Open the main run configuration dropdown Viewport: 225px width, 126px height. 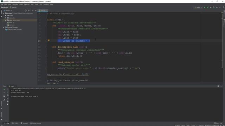(198, 7)
